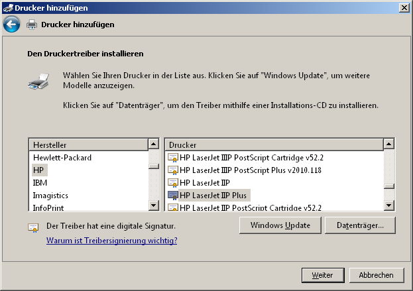Click the down arrow of the Hersteller list scrollbar

154,205
